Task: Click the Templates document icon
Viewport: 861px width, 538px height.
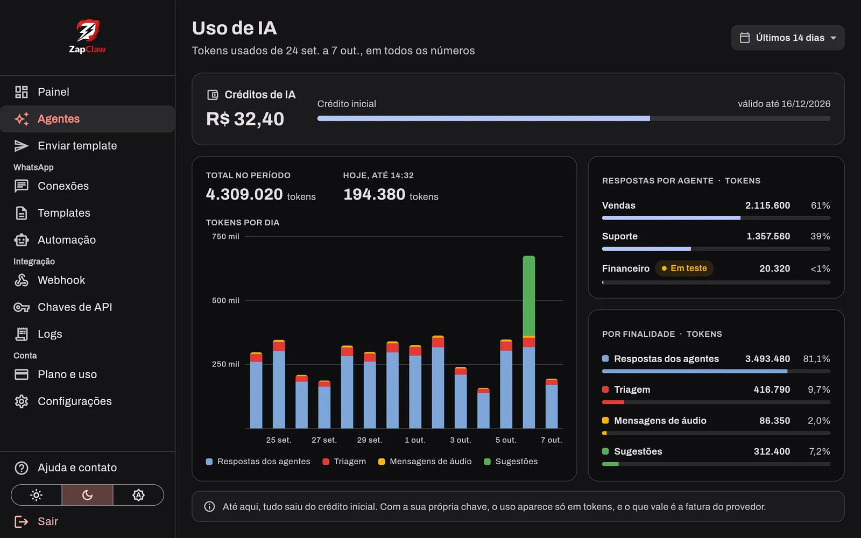Action: (x=22, y=213)
